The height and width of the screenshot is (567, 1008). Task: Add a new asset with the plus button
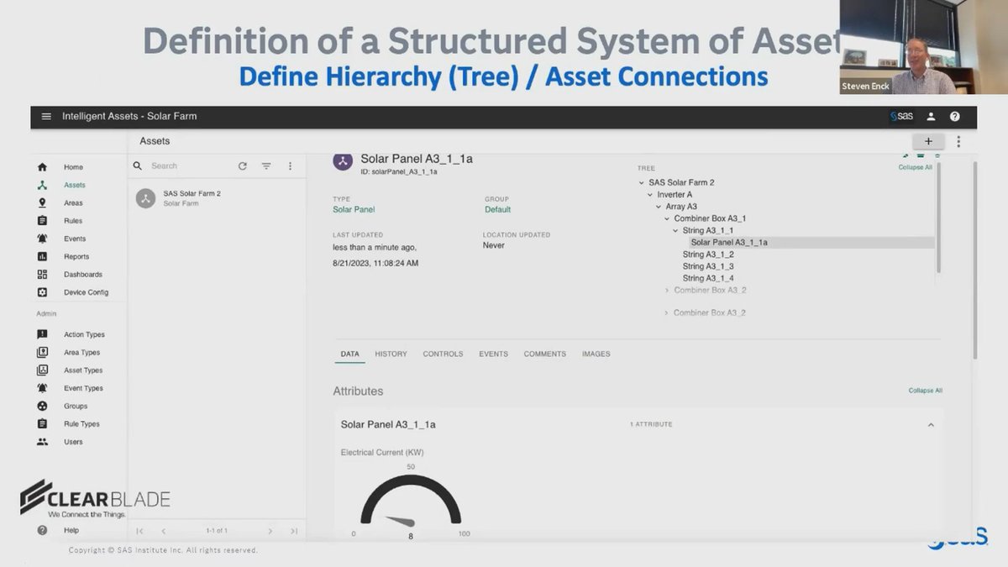click(x=928, y=140)
